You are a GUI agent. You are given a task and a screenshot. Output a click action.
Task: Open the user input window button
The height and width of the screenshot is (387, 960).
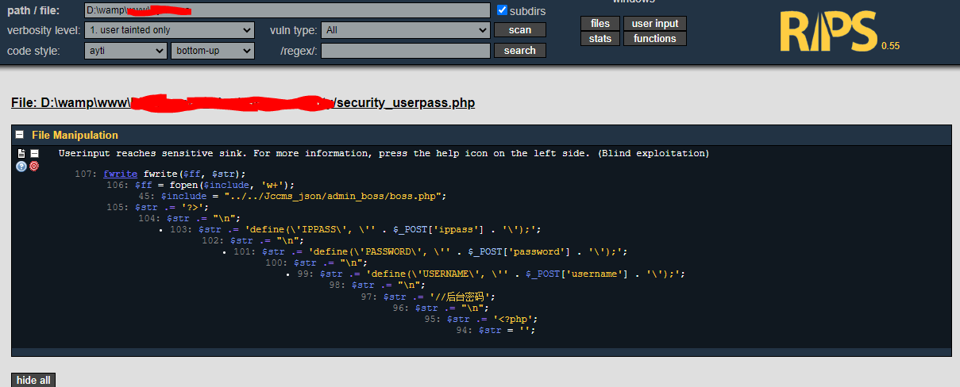point(655,24)
